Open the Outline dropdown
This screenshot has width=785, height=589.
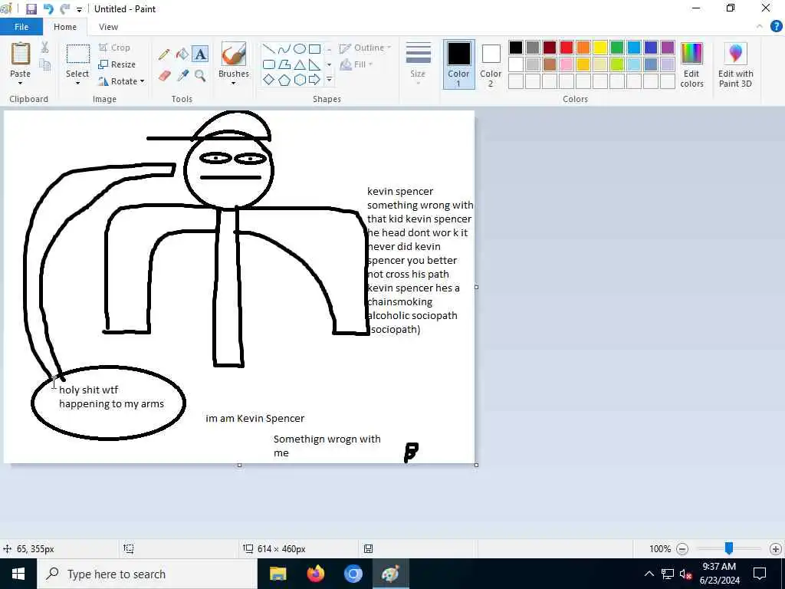click(365, 48)
